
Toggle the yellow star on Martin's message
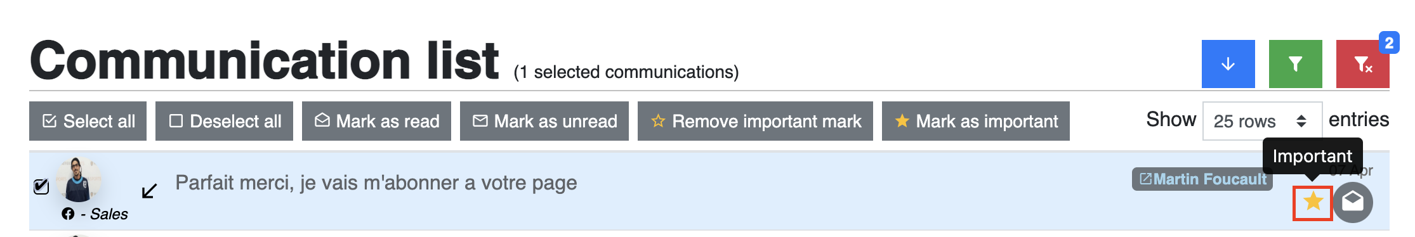click(1313, 202)
